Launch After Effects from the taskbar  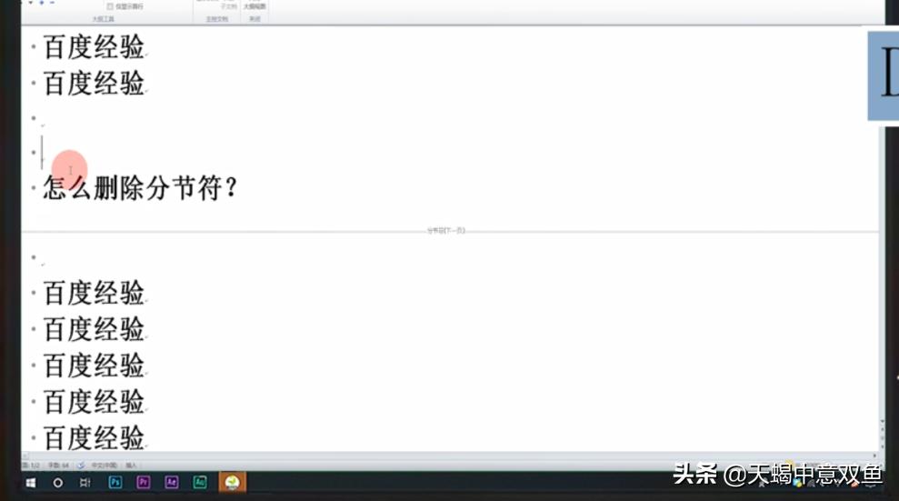click(172, 482)
